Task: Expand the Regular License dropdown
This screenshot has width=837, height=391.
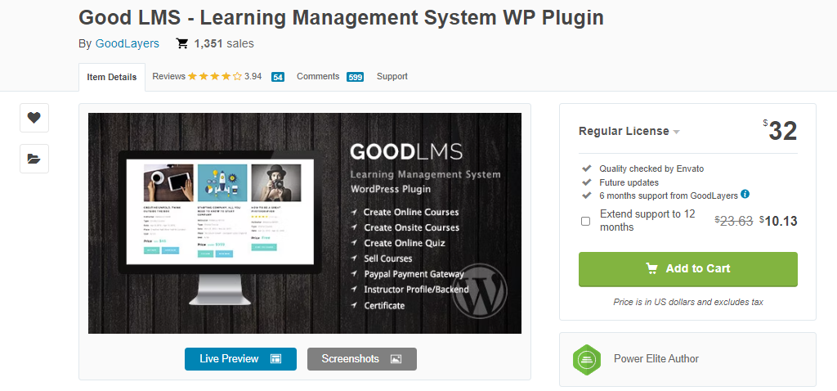Action: pos(629,132)
